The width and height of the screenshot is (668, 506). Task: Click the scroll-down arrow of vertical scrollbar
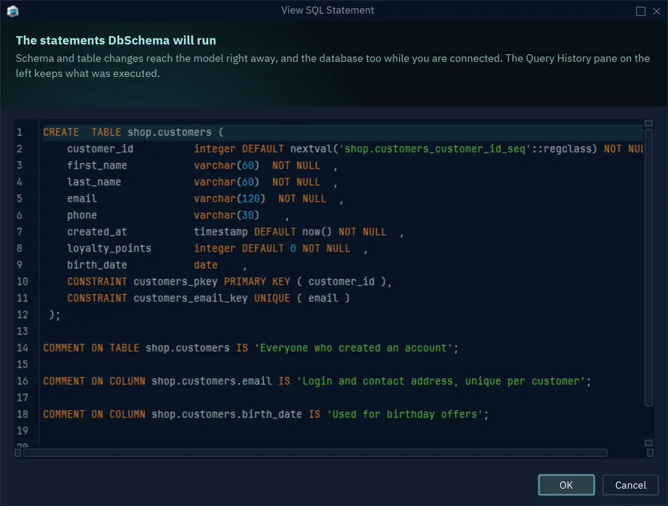click(x=649, y=443)
